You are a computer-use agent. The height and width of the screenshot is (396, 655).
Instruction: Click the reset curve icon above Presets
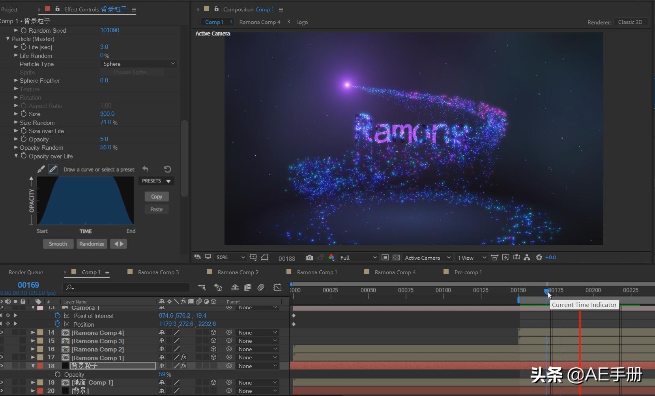click(x=167, y=169)
